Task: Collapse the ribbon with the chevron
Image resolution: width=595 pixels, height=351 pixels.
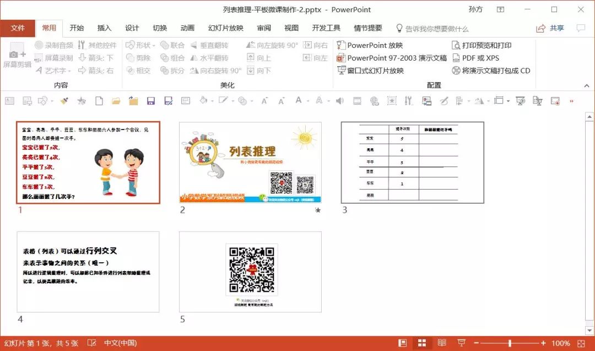Action: 587,86
